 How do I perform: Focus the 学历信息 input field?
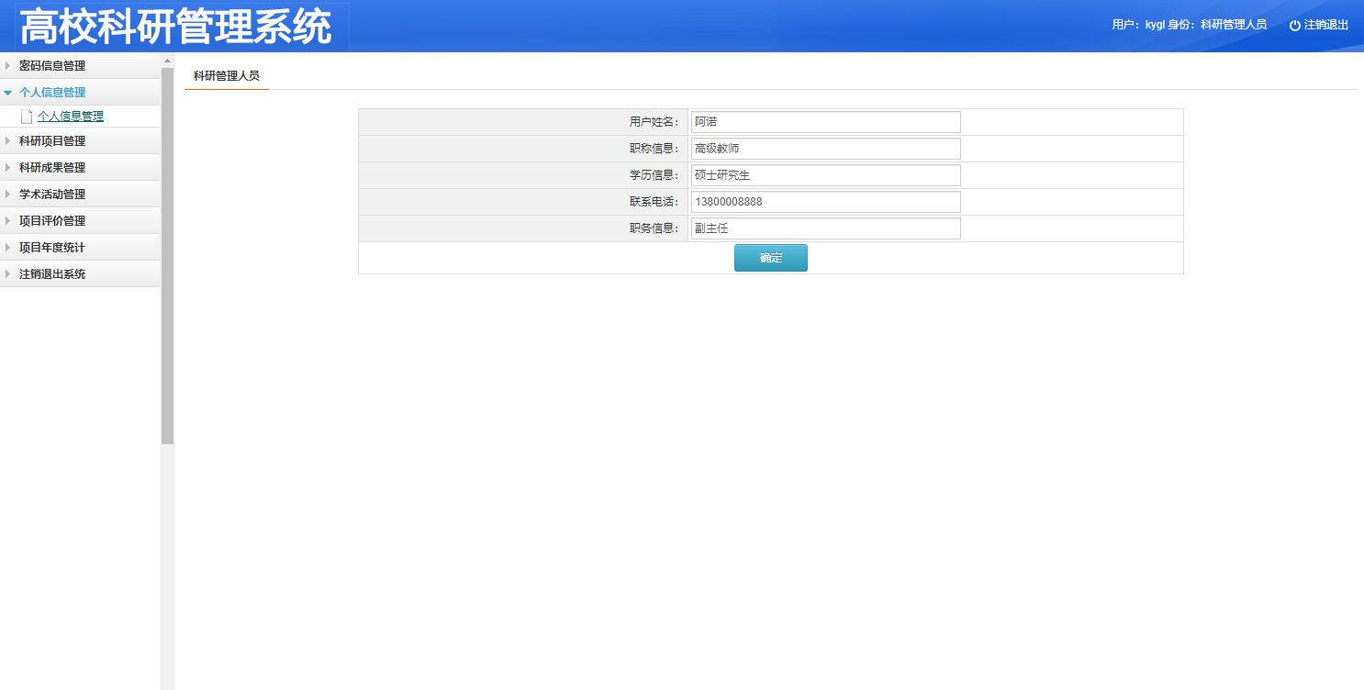click(825, 175)
